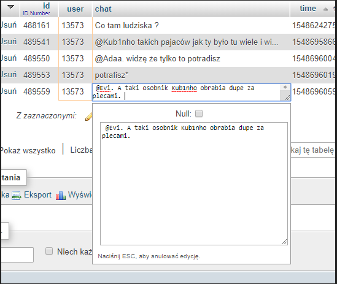The image size is (337, 284).
Task: Click the up-down arrows on the inline edit cell
Action: tap(285, 87)
